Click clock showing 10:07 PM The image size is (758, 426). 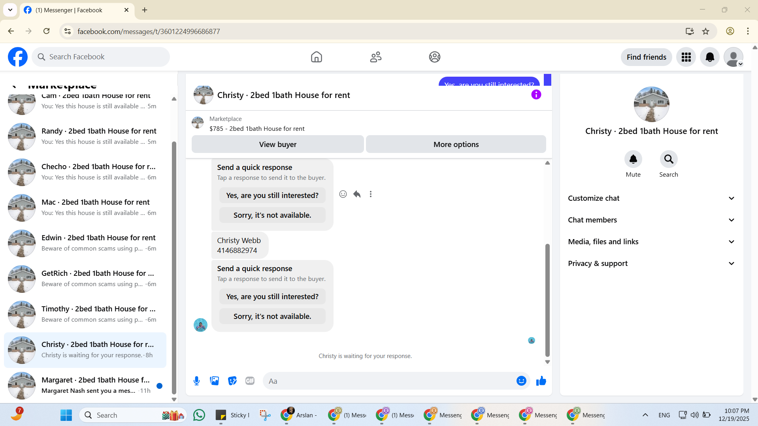pyautogui.click(x=736, y=411)
